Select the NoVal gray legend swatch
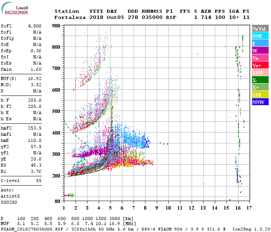Screen dimensions: 271x232 [260, 29]
